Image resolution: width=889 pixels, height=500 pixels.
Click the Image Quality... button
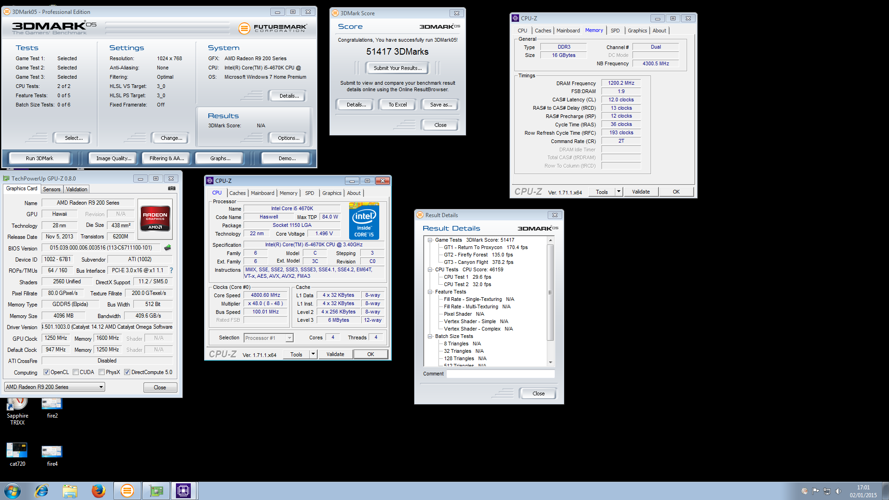(x=113, y=158)
